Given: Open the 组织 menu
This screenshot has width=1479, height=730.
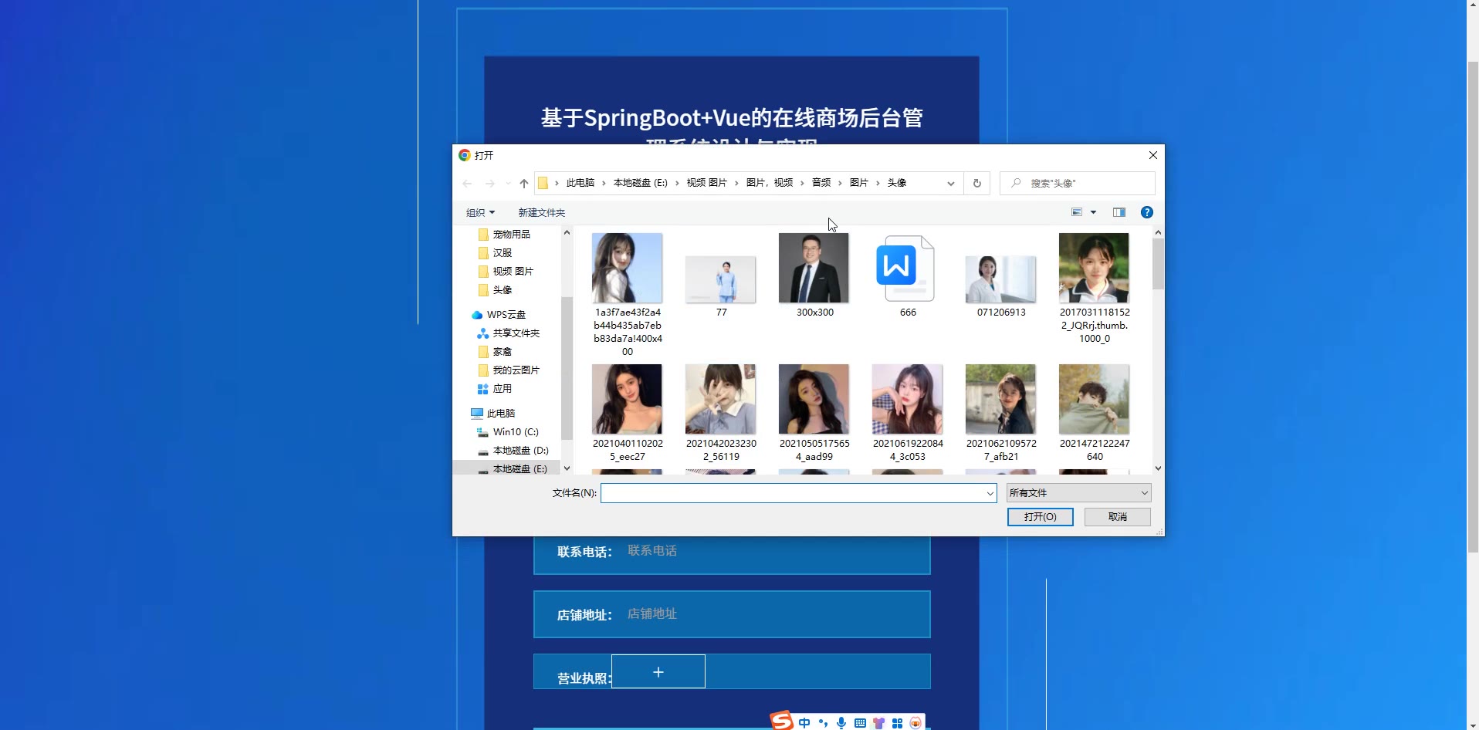Looking at the screenshot, I should (x=480, y=213).
